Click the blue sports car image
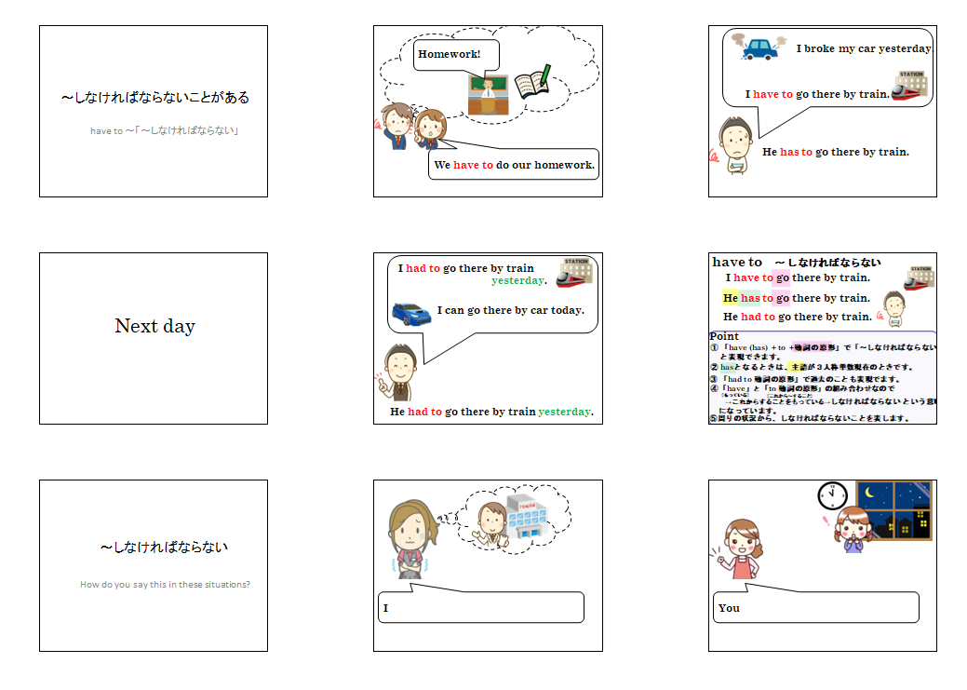Image resolution: width=967 pixels, height=690 pixels. (x=411, y=314)
